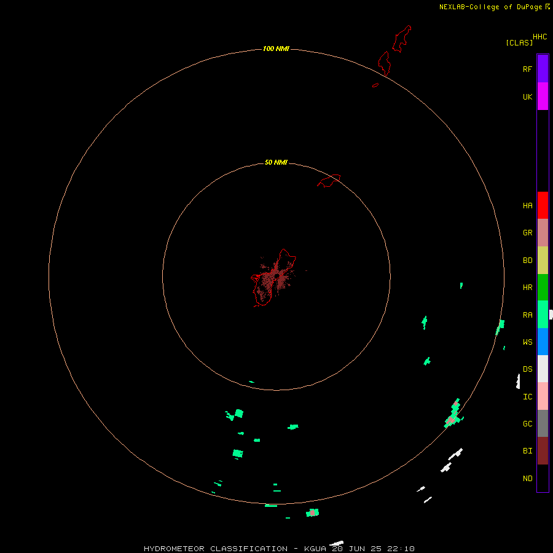Click the red outlined island on 50 NMI ring
Viewport: 553px width, 553px height.
[329, 181]
